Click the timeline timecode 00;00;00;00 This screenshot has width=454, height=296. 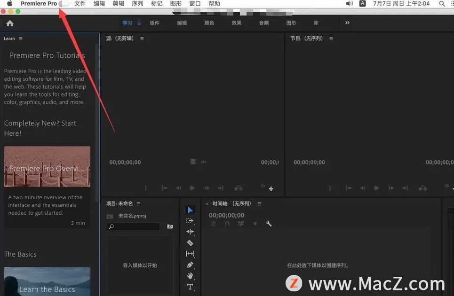click(x=226, y=215)
